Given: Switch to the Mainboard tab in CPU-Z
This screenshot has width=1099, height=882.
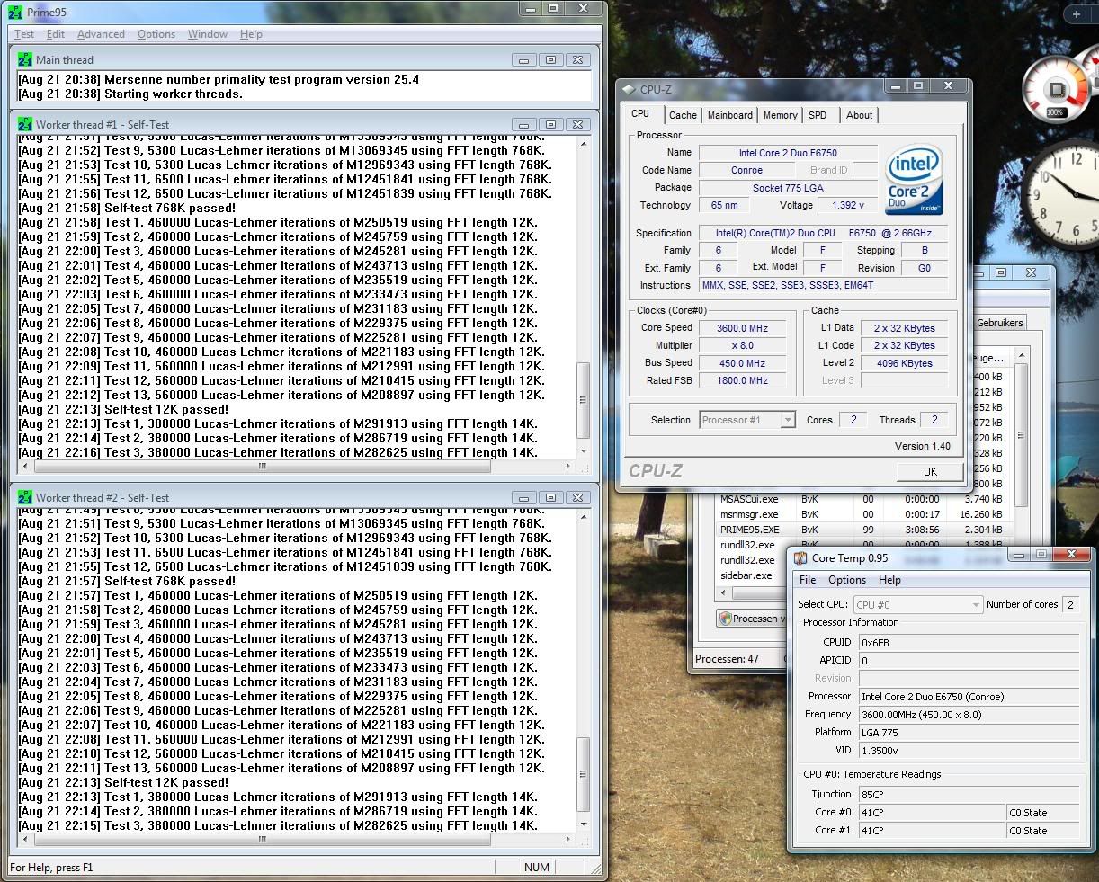Looking at the screenshot, I should 730,115.
